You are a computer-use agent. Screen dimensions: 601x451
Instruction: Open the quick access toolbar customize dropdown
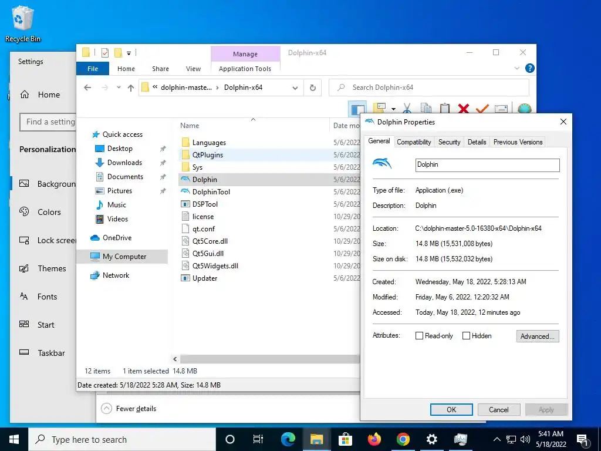pyautogui.click(x=129, y=53)
